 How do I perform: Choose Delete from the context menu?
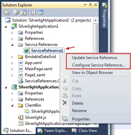coord(78,103)
